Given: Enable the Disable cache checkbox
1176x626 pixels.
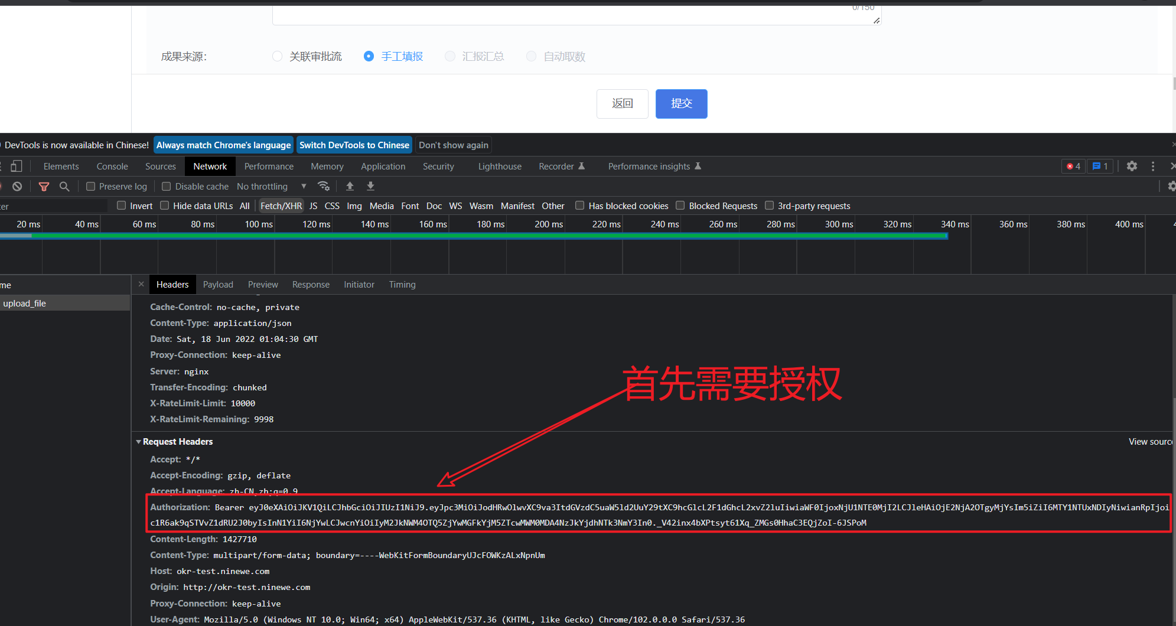Looking at the screenshot, I should (166, 186).
